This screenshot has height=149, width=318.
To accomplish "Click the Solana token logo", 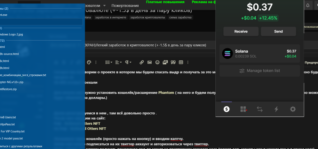I will (x=227, y=53).
